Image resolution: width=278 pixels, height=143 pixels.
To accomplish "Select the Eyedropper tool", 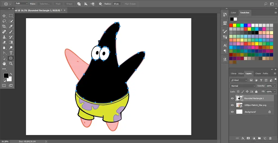I will coord(11,26).
